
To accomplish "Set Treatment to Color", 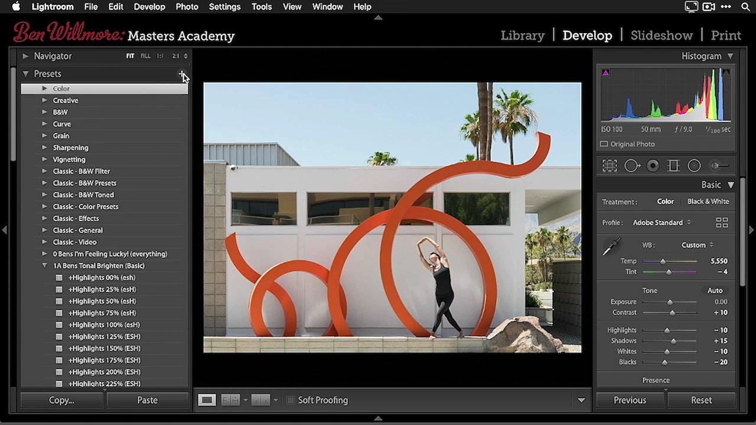I will [665, 201].
